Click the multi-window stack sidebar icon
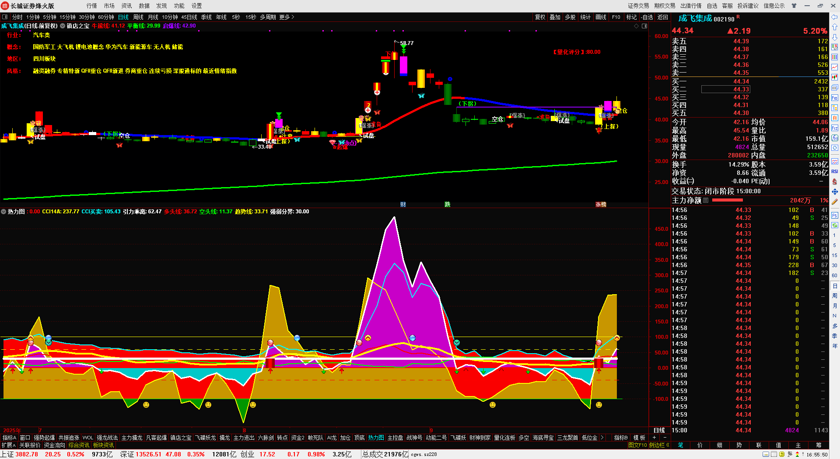840x459 pixels. [835, 87]
